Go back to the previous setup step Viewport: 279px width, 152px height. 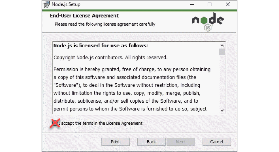(x=151, y=142)
